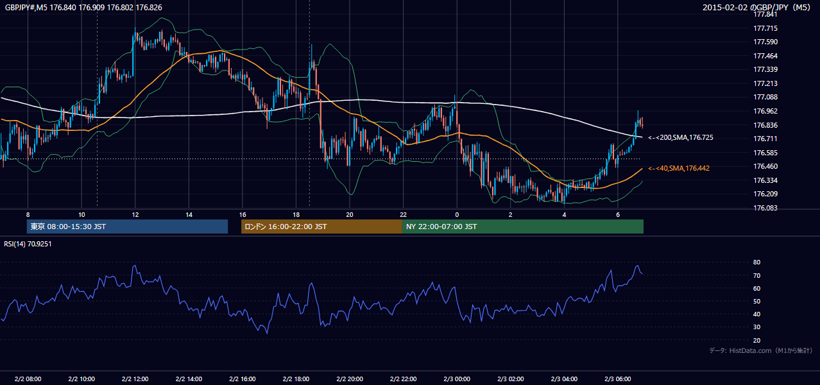The height and width of the screenshot is (385, 820).
Task: Click the 2/2 22:00 date label
Action: [x=403, y=379]
